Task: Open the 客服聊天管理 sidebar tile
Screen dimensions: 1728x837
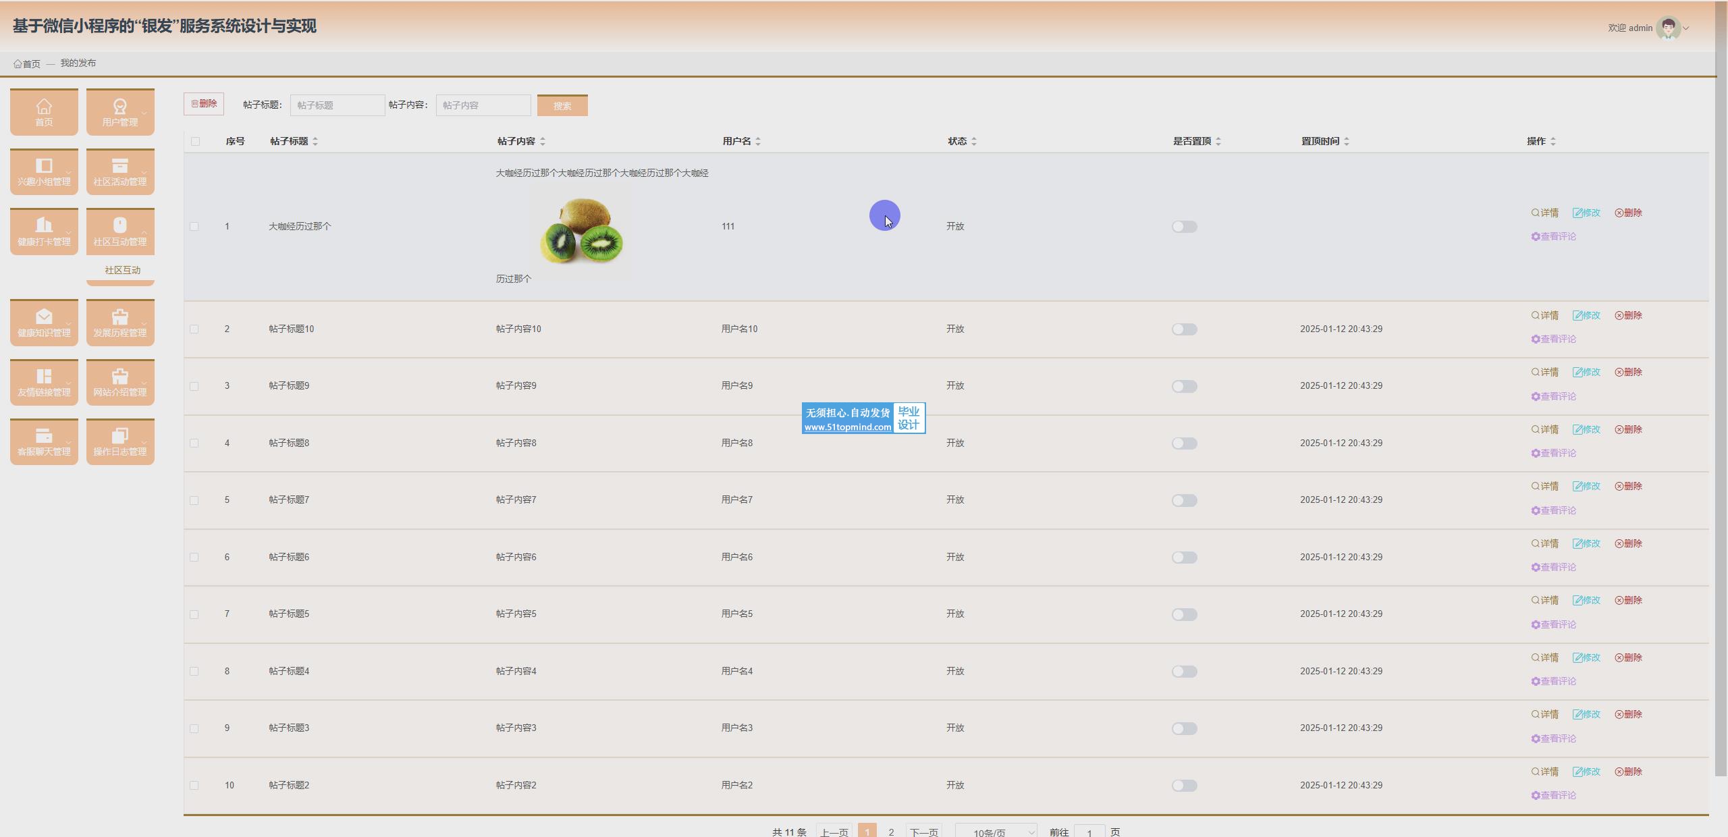Action: (x=44, y=441)
